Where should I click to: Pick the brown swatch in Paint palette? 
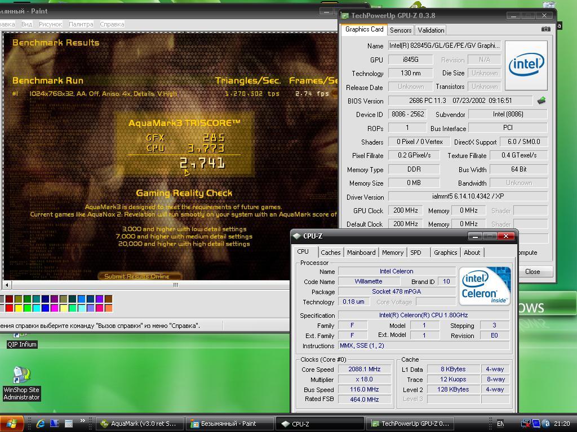(109, 299)
